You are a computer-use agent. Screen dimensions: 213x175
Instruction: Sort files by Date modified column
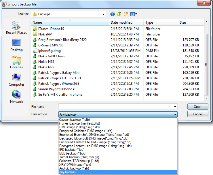pyautogui.click(x=126, y=22)
